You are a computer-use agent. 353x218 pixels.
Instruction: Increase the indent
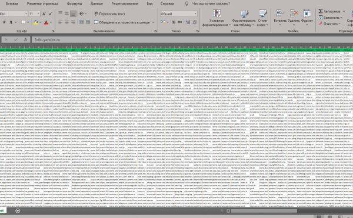coord(88,22)
